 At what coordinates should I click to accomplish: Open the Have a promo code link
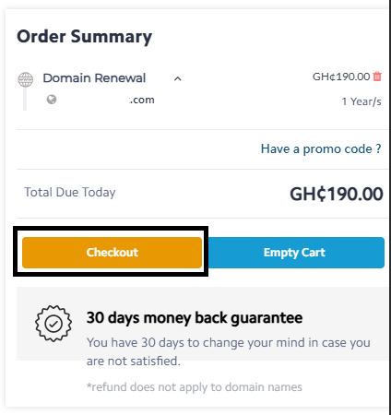[321, 149]
